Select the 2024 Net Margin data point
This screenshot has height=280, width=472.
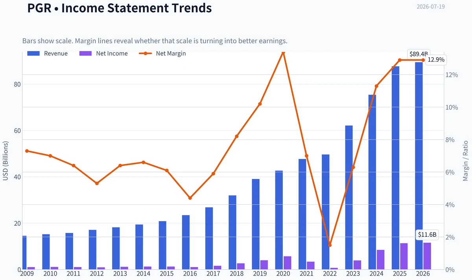(376, 86)
